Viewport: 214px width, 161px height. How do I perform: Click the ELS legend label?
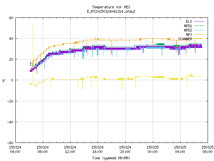(x=189, y=21)
